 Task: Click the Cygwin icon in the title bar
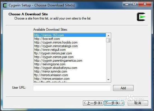tap(5, 5)
